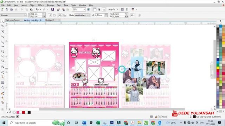Toggle Full-screen preview icon

point(88,9)
